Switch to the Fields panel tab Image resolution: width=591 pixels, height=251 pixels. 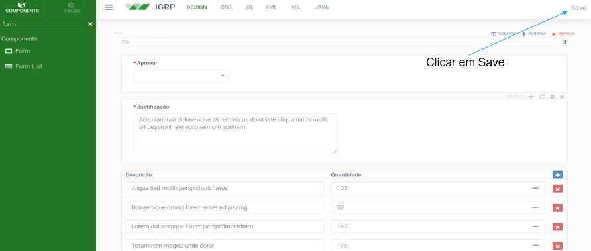[x=72, y=8]
